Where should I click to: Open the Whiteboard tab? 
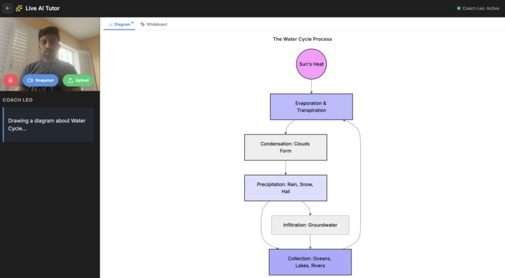click(x=154, y=24)
